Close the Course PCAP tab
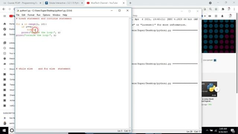Viewport: 238px width, 134px height. (41, 3)
